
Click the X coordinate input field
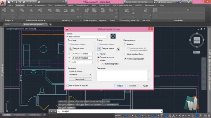tap(82, 54)
